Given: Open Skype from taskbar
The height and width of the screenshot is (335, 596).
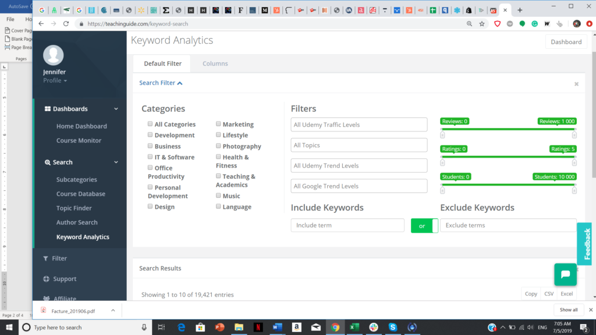Looking at the screenshot, I should (x=393, y=327).
